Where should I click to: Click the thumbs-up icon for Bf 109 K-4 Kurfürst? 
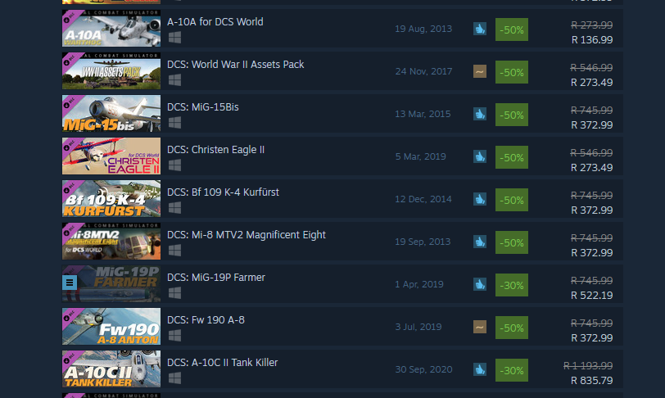coord(480,199)
